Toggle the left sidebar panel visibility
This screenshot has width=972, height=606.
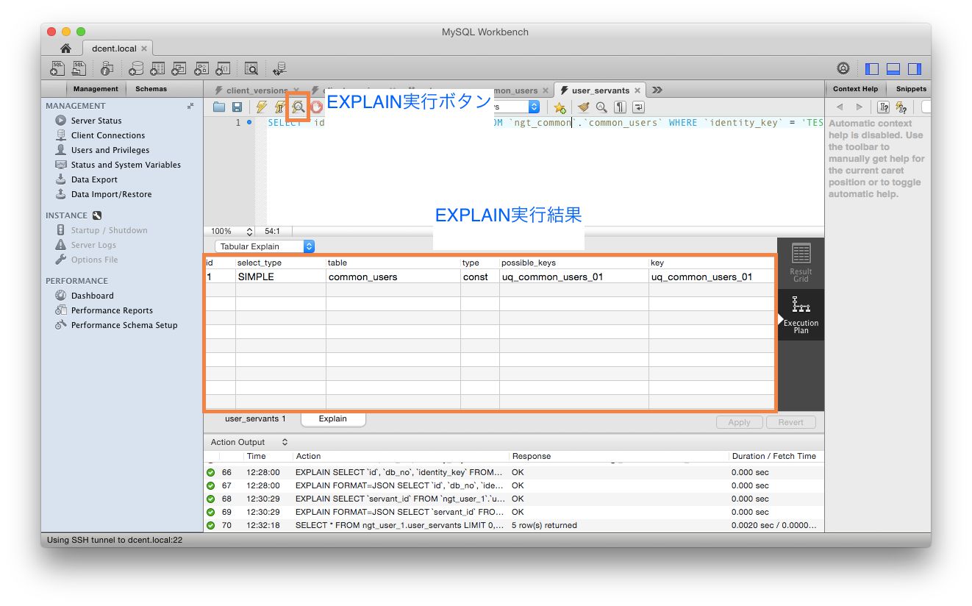[872, 69]
